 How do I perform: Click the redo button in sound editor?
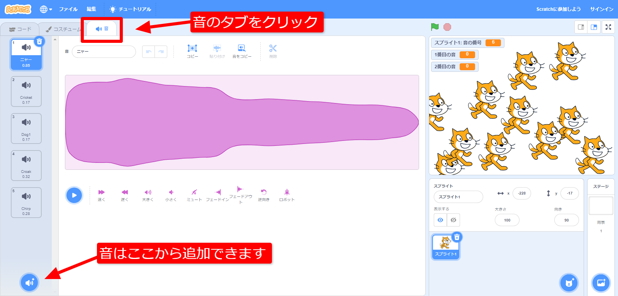(x=161, y=52)
